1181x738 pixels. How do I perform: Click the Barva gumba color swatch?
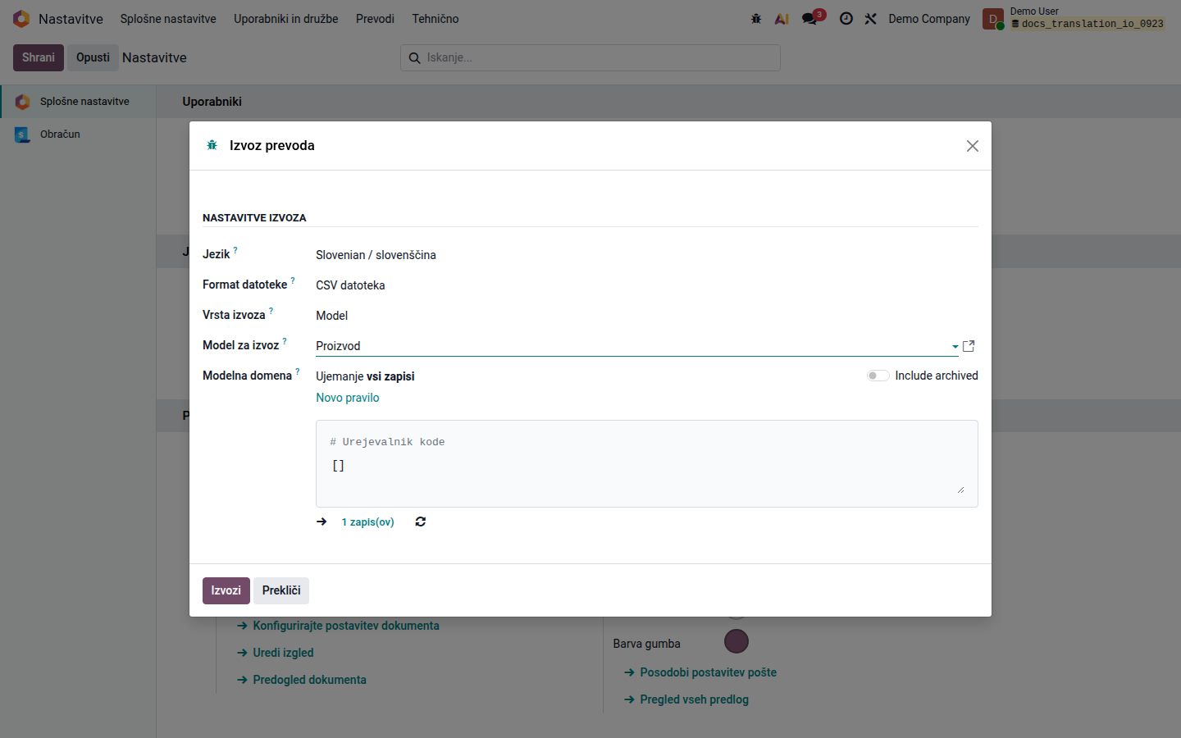[736, 641]
